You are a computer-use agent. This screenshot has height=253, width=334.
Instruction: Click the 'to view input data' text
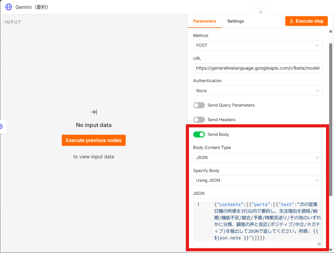[x=94, y=157]
